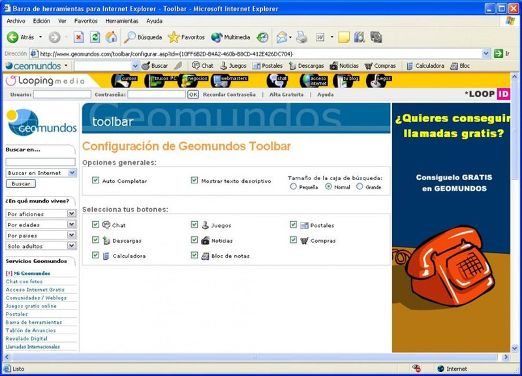Open the Multimedia globe icon
The width and height of the screenshot is (522, 376).
[217, 37]
